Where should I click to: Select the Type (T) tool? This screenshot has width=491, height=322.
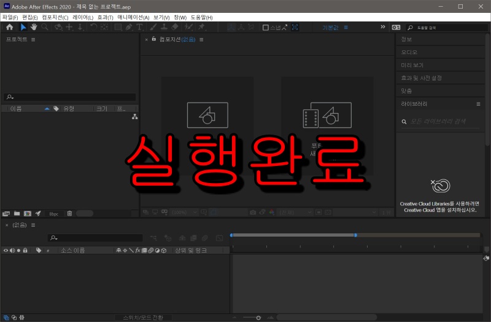[139, 27]
